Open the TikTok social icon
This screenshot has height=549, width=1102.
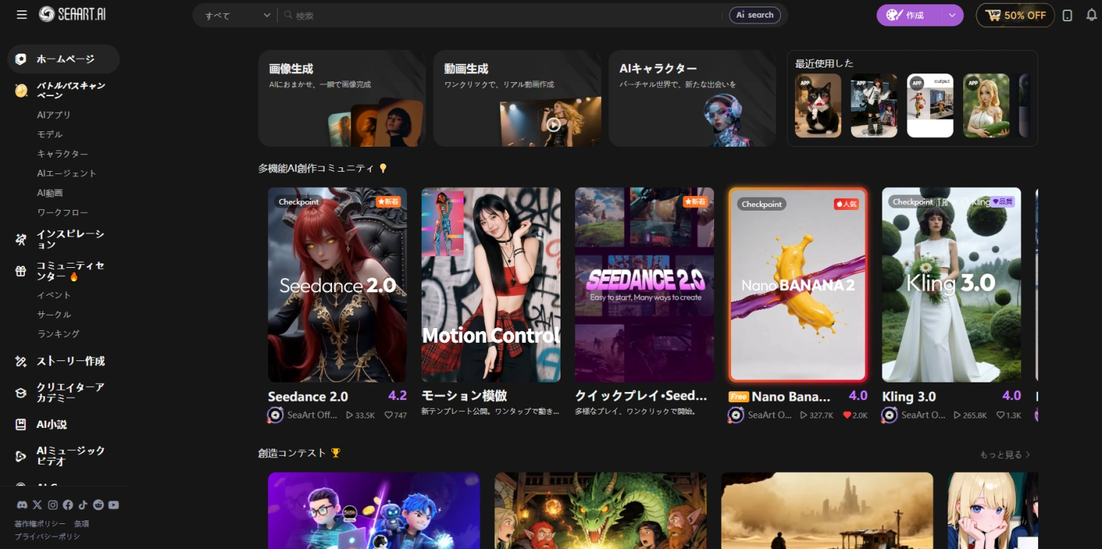point(83,505)
